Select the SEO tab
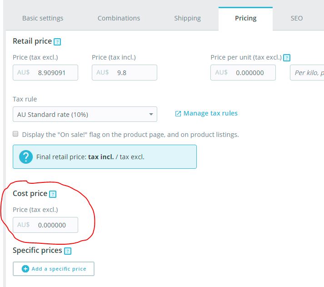Screen dimensions: 324x287 point(297,19)
